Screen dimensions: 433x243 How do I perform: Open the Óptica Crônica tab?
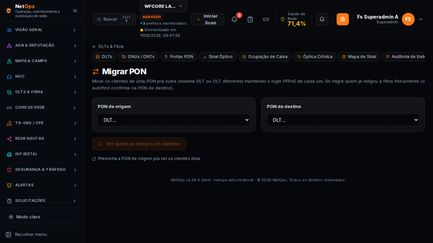[315, 57]
